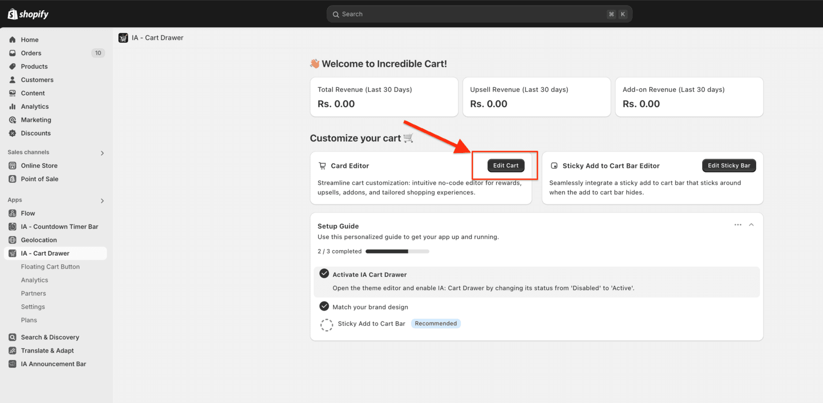Click the app icon in page header
The image size is (823, 403).
(x=123, y=38)
